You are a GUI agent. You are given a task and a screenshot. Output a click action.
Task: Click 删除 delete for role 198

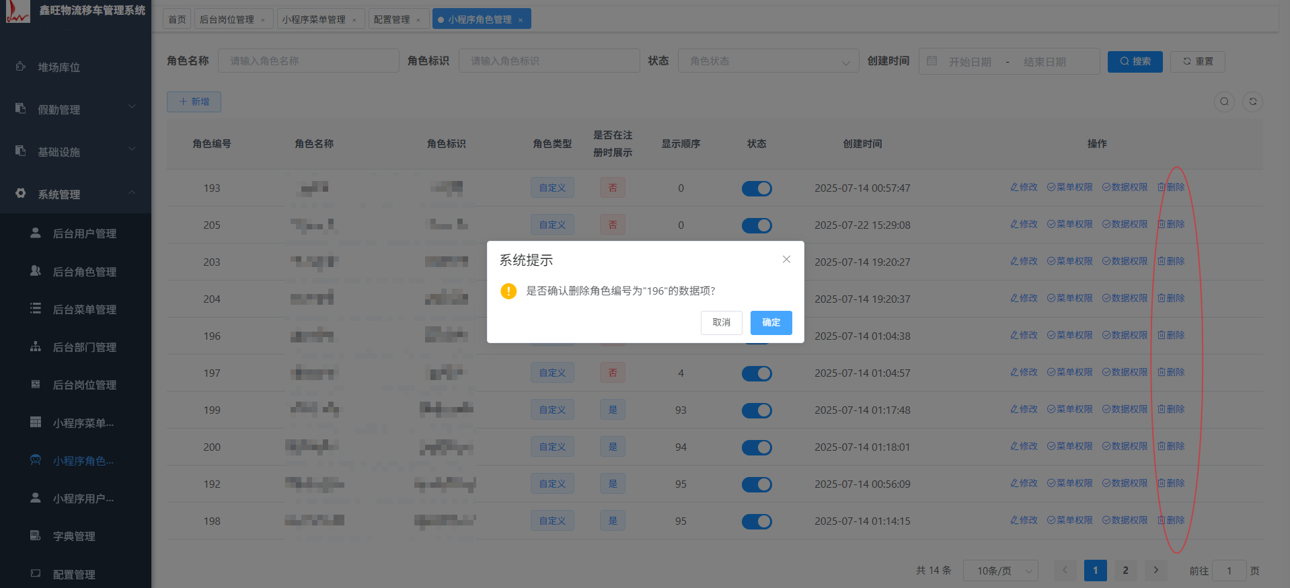point(1171,520)
